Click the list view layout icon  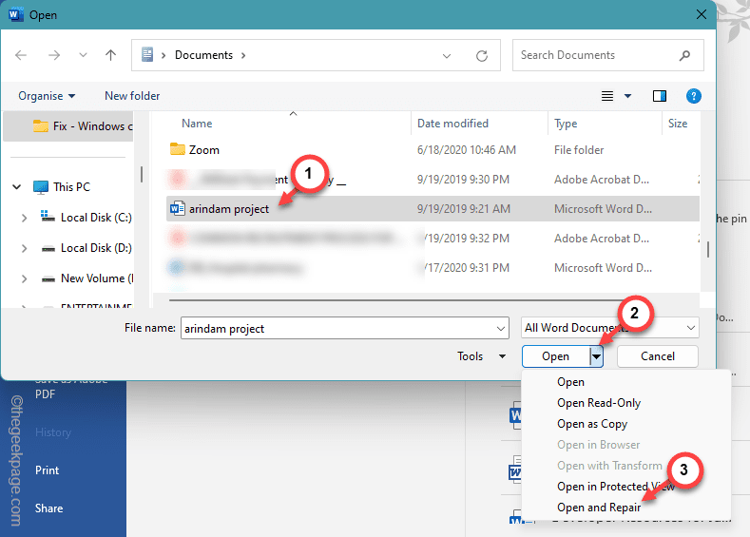click(x=607, y=96)
